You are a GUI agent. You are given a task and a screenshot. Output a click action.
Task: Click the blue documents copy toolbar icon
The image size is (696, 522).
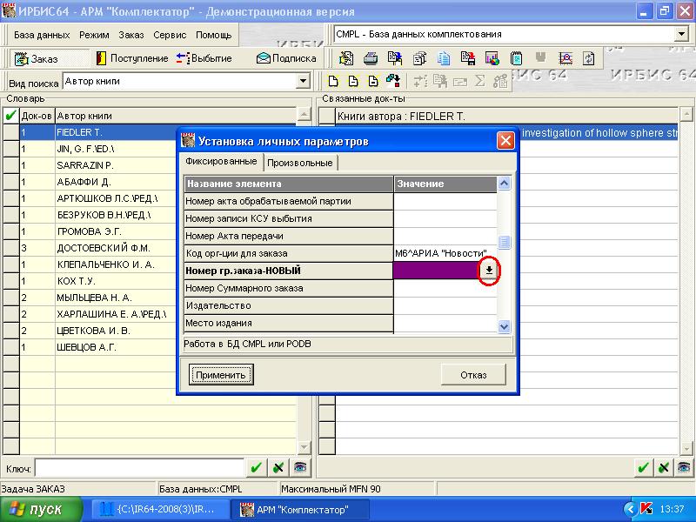click(x=444, y=58)
